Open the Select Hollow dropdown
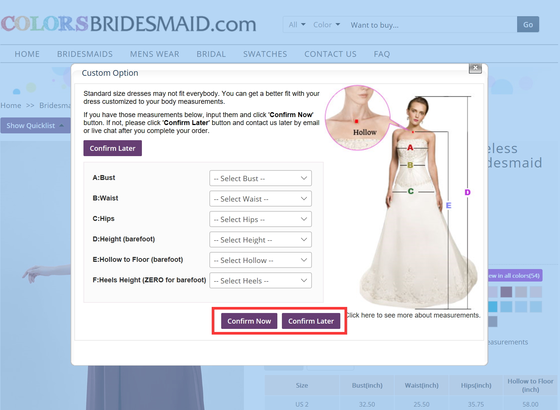The height and width of the screenshot is (410, 560). click(260, 260)
